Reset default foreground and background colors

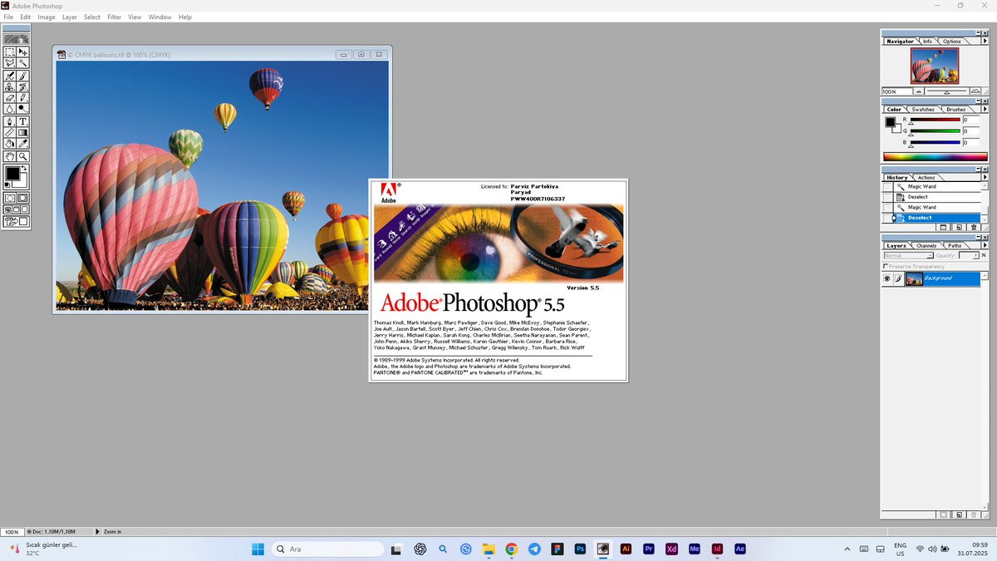[7, 185]
